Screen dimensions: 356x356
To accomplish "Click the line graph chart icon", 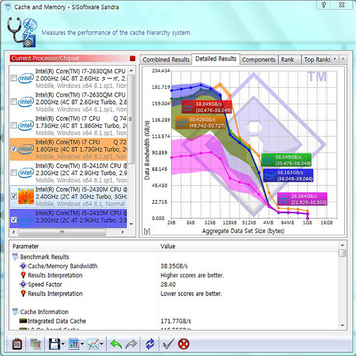I will 93,344.
